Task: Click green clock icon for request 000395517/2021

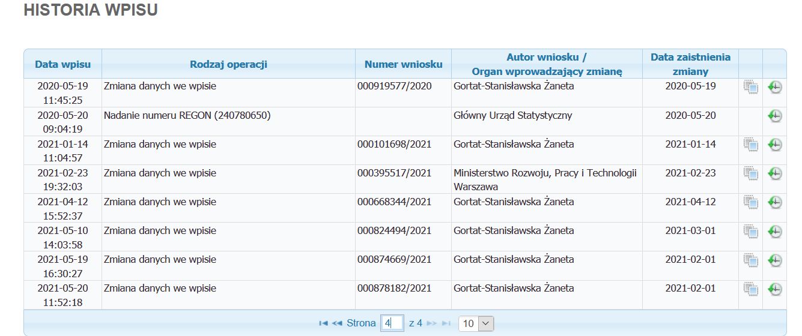Action: pyautogui.click(x=775, y=174)
